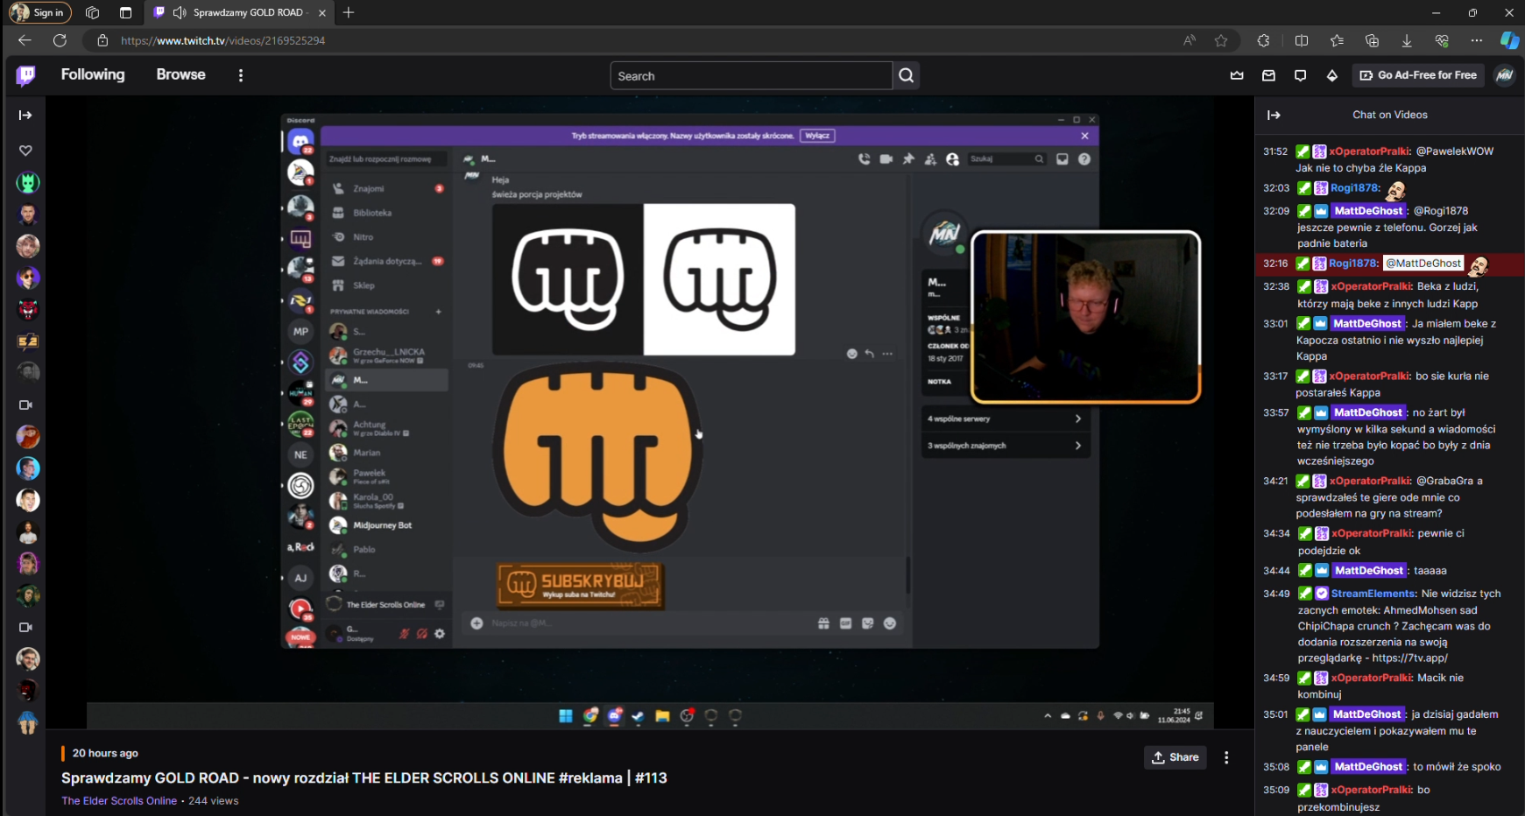1525x816 pixels.
Task: Click the Prime Gaming crown icon
Action: [1238, 75]
